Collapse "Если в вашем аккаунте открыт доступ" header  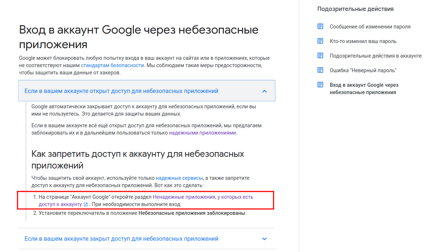121,91
